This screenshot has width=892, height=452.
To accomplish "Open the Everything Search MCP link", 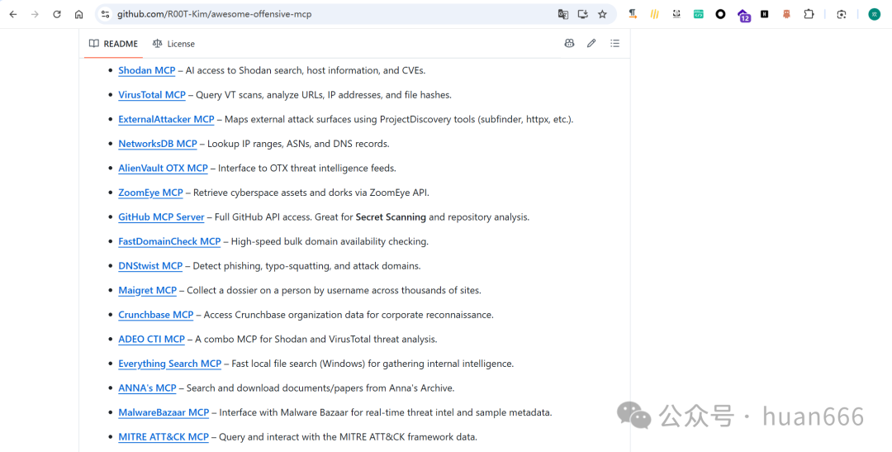I will (169, 364).
